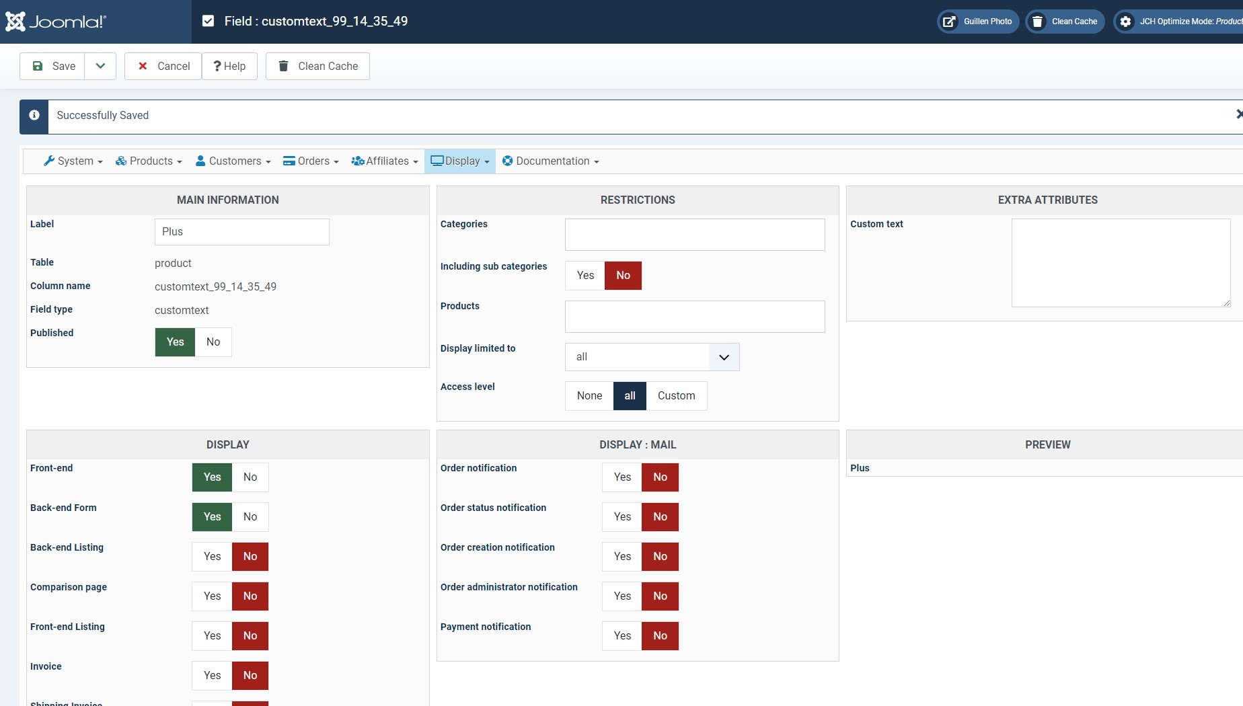
Task: Click the Table value product
Action: [173, 264]
